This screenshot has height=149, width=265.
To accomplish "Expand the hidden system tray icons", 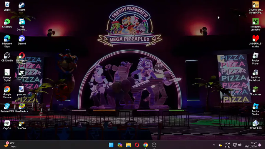I will pyautogui.click(x=214, y=145).
